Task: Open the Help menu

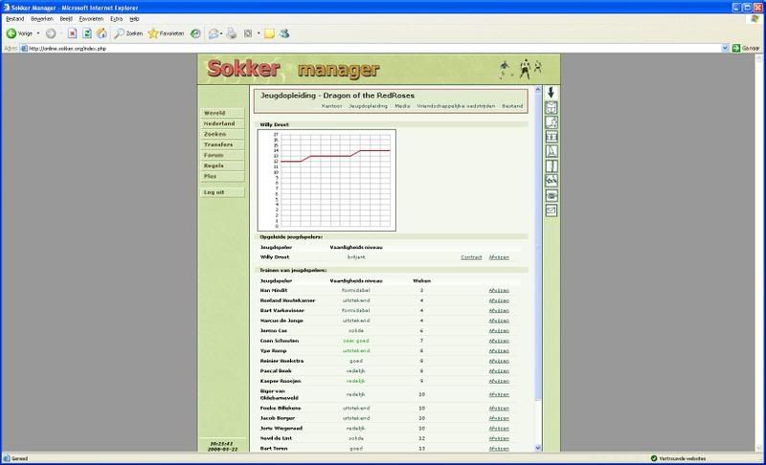Action: pyautogui.click(x=134, y=18)
